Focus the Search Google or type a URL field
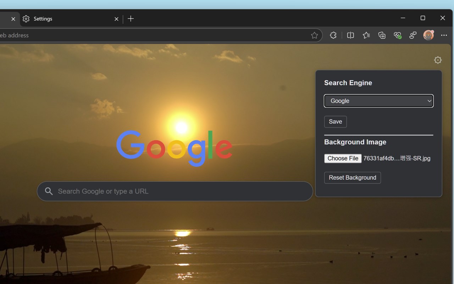The width and height of the screenshot is (454, 284). pyautogui.click(x=175, y=191)
